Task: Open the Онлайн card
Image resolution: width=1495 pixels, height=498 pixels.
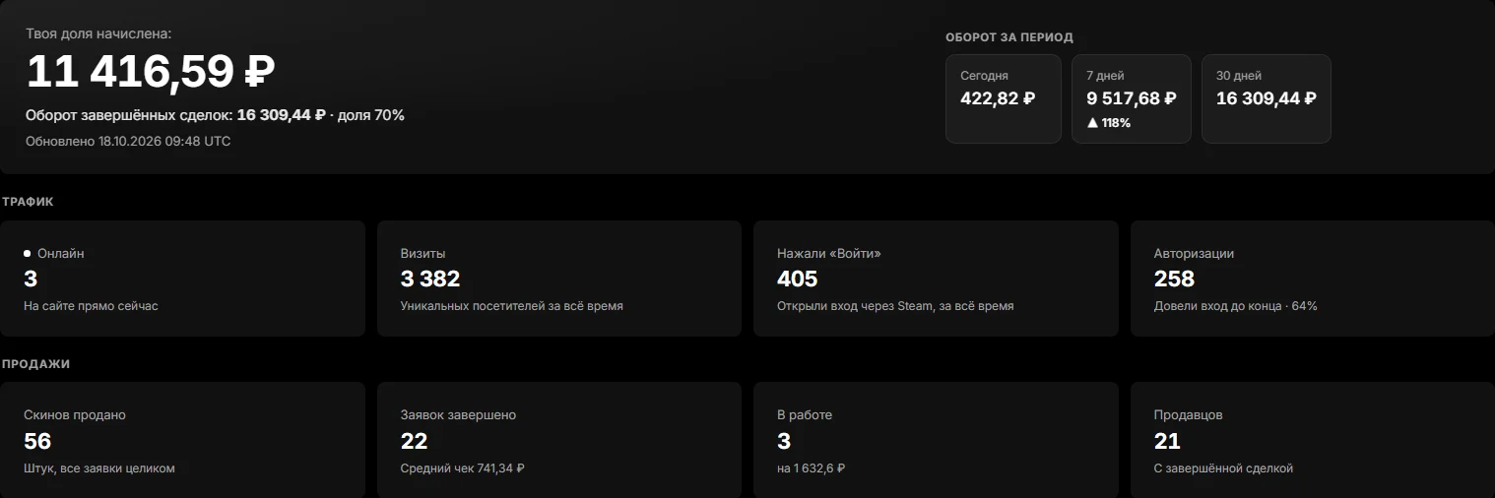Action: pyautogui.click(x=182, y=279)
